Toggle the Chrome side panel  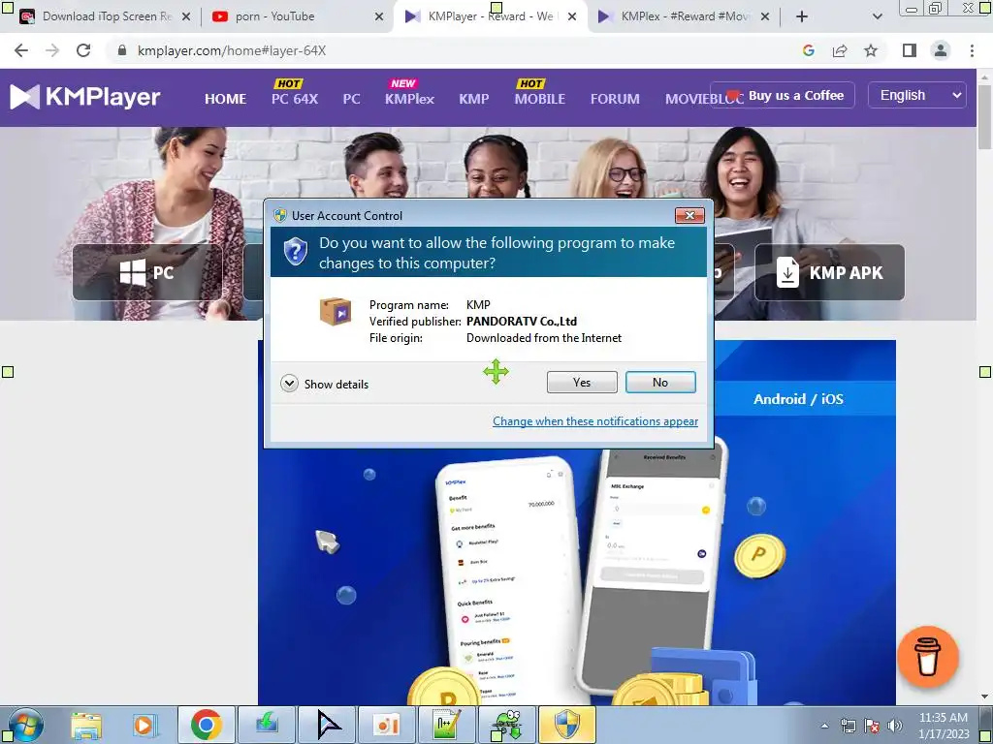[910, 50]
